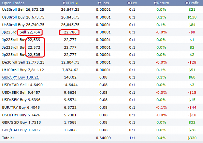203x143 pixels.
Task: Click the 0.64009 total lots value
Action: click(x=103, y=138)
